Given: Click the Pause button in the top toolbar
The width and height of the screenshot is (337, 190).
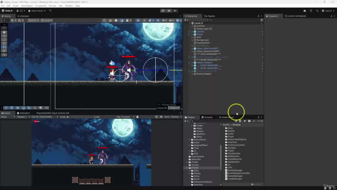Looking at the screenshot, I should click(x=169, y=11).
